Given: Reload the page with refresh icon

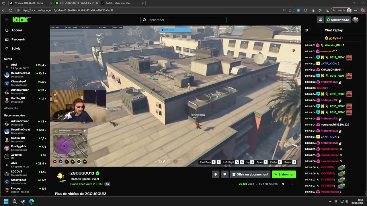Looking at the screenshot, I should pos(11,10).
